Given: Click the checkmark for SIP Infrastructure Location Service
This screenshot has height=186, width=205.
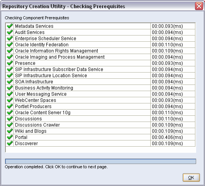Looking at the screenshot, I should [x=10, y=75].
